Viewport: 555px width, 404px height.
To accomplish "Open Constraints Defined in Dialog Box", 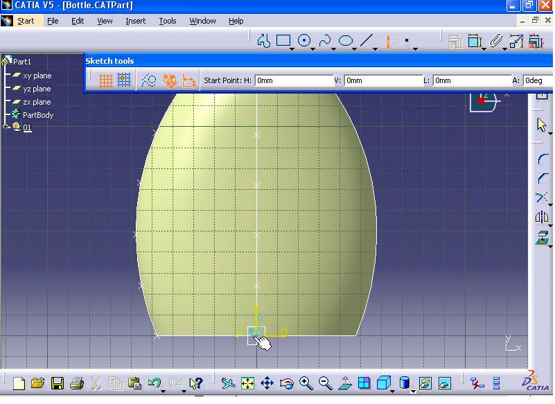I will tap(455, 41).
